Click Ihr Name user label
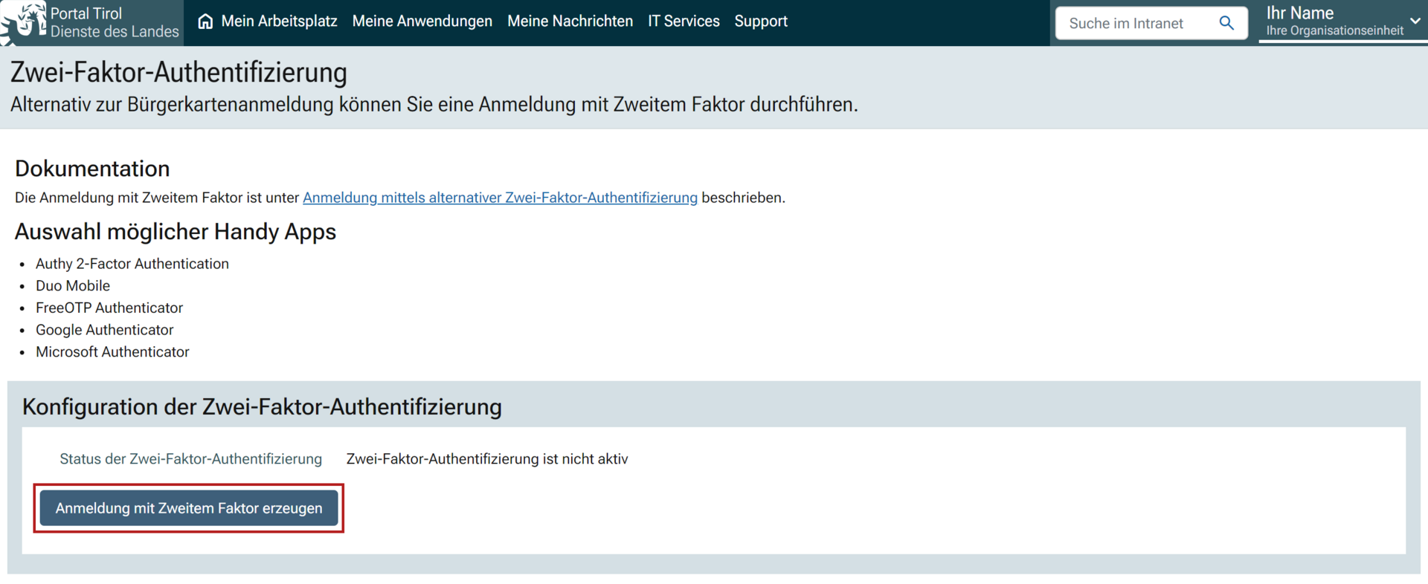 point(1300,13)
